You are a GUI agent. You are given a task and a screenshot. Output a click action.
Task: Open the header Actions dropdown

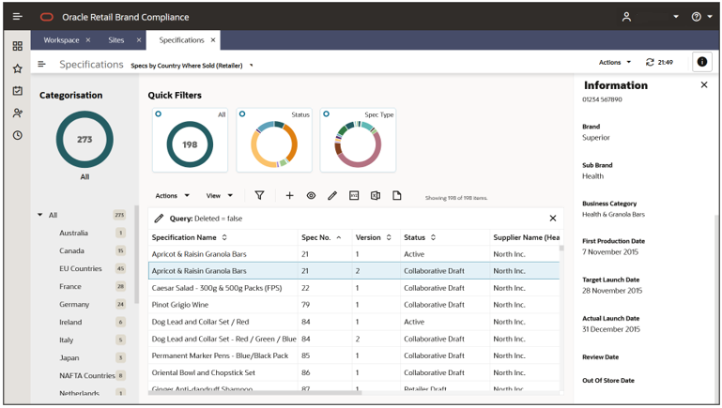(x=615, y=62)
